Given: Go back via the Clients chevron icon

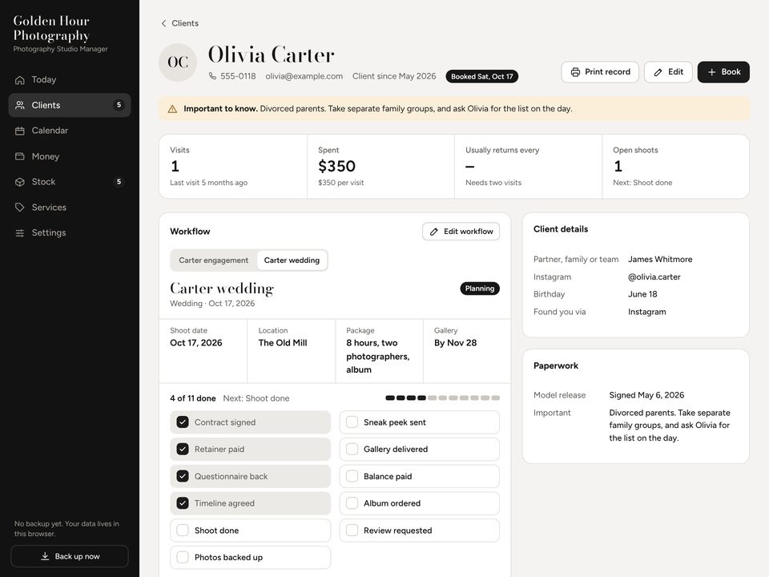Looking at the screenshot, I should (x=163, y=23).
